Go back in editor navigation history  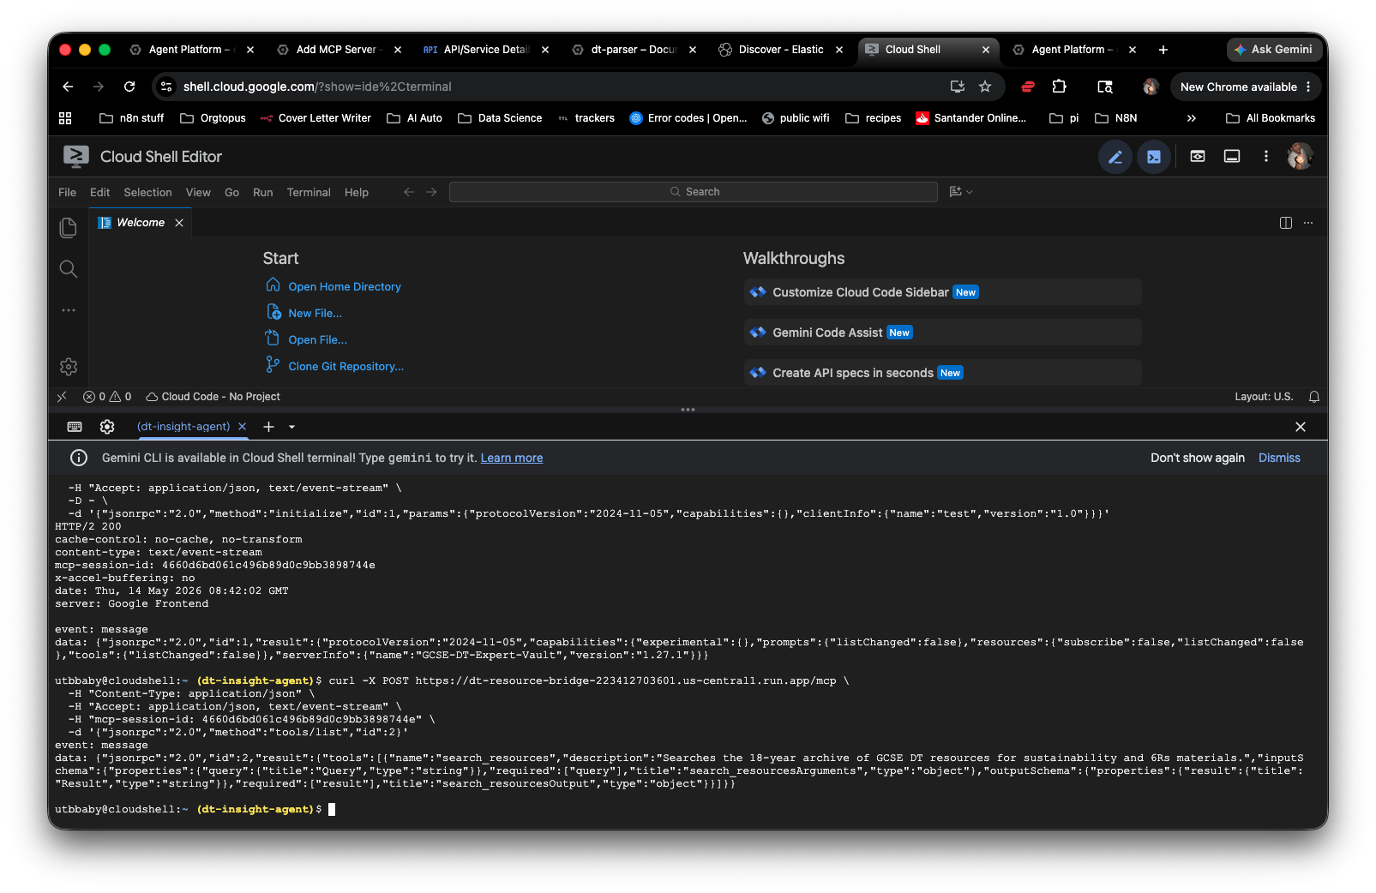(x=409, y=192)
